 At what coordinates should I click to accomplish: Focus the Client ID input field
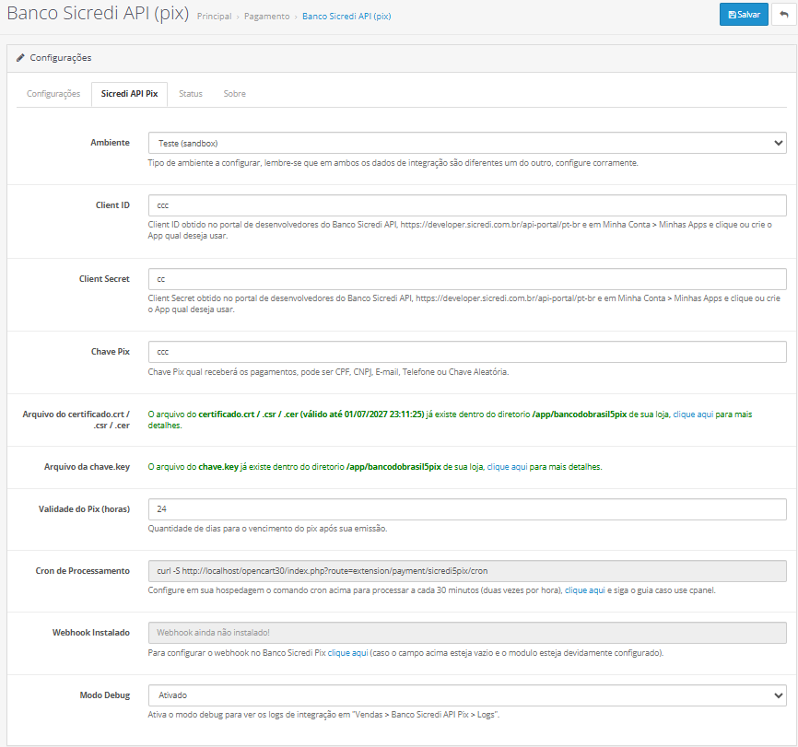click(466, 205)
